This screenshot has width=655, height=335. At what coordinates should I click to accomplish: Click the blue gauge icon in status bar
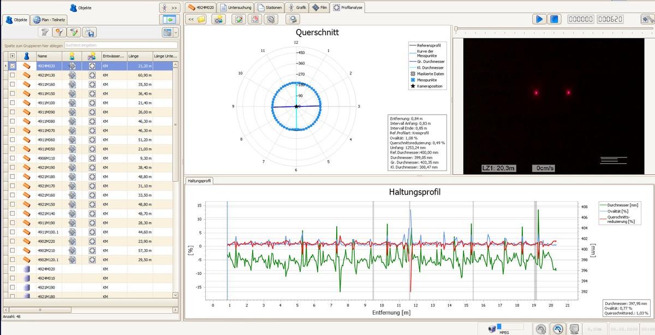(x=558, y=328)
